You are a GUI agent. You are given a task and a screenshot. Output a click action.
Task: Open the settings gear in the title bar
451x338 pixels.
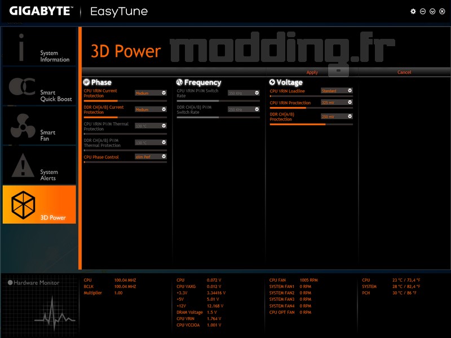pyautogui.click(x=413, y=11)
